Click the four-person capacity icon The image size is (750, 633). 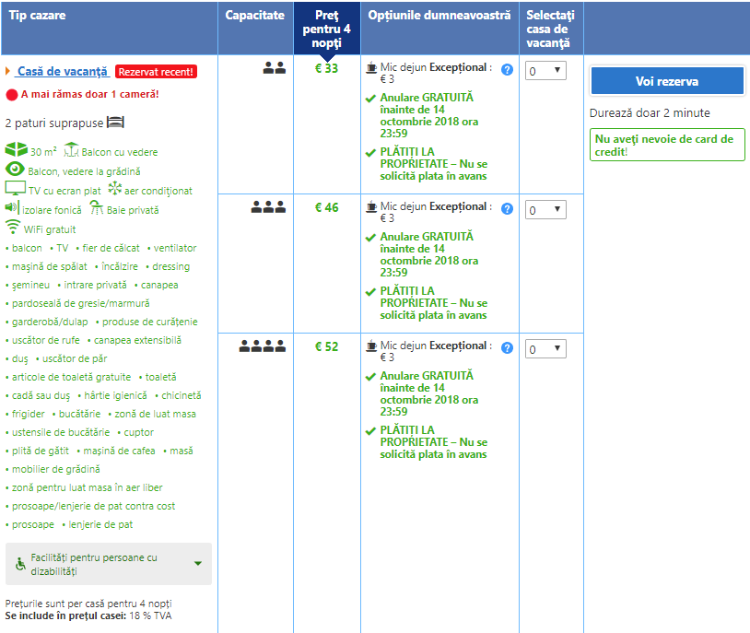coord(263,347)
